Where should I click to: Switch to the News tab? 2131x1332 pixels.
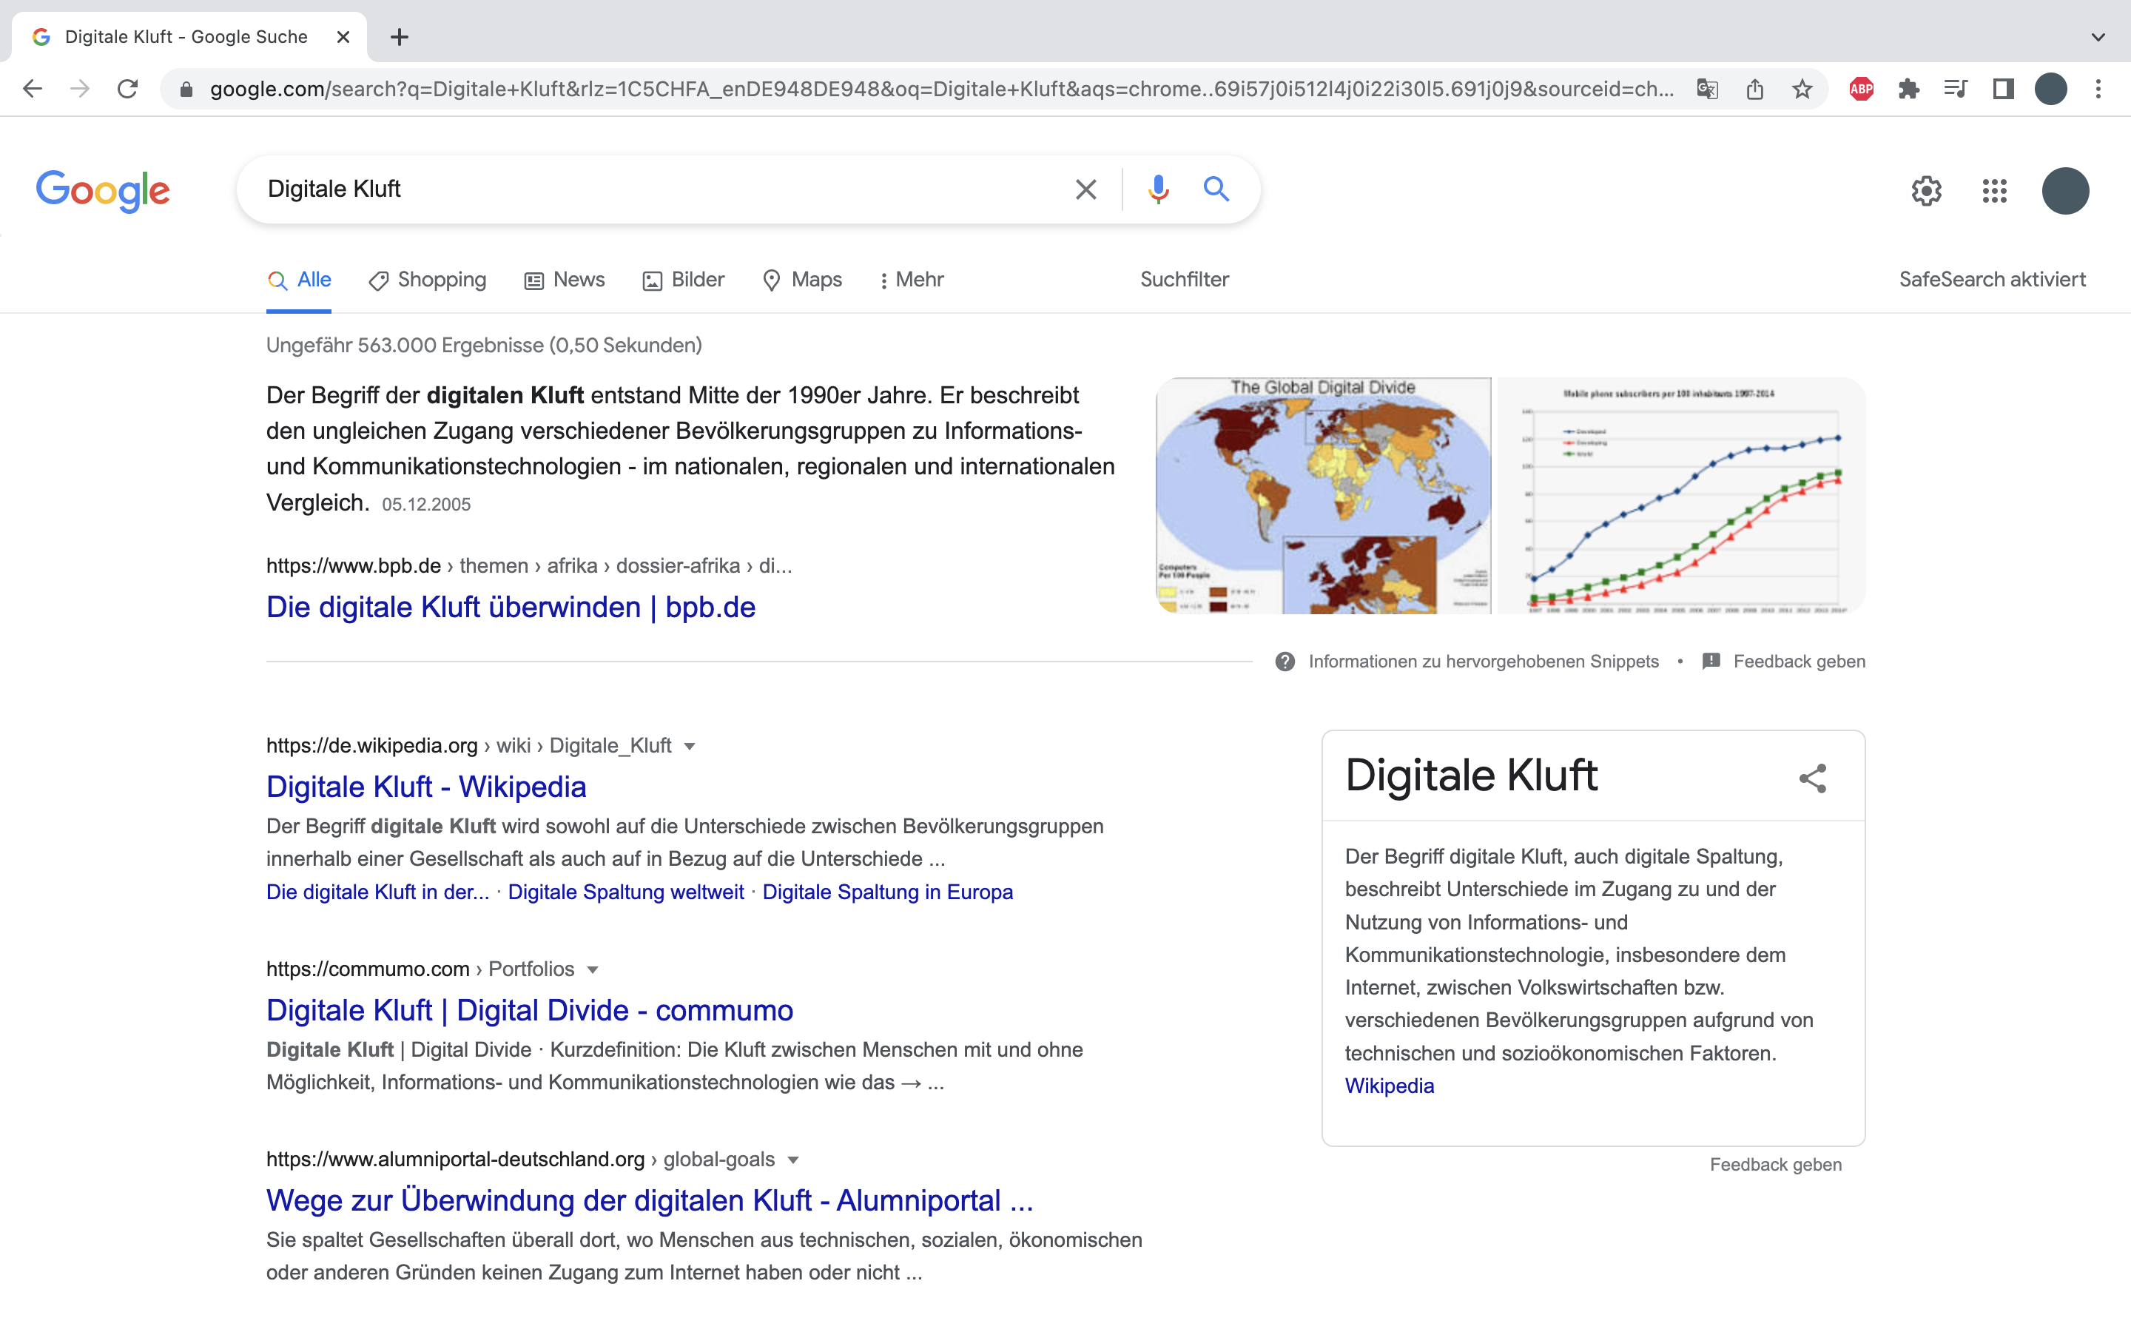565,280
